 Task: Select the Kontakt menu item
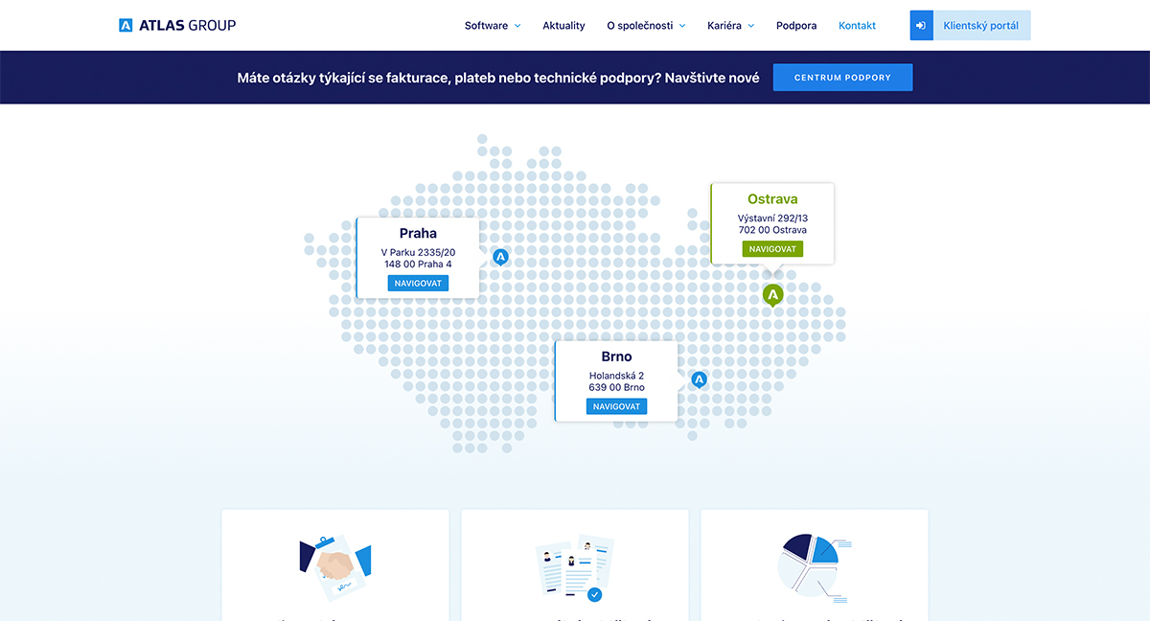click(857, 26)
